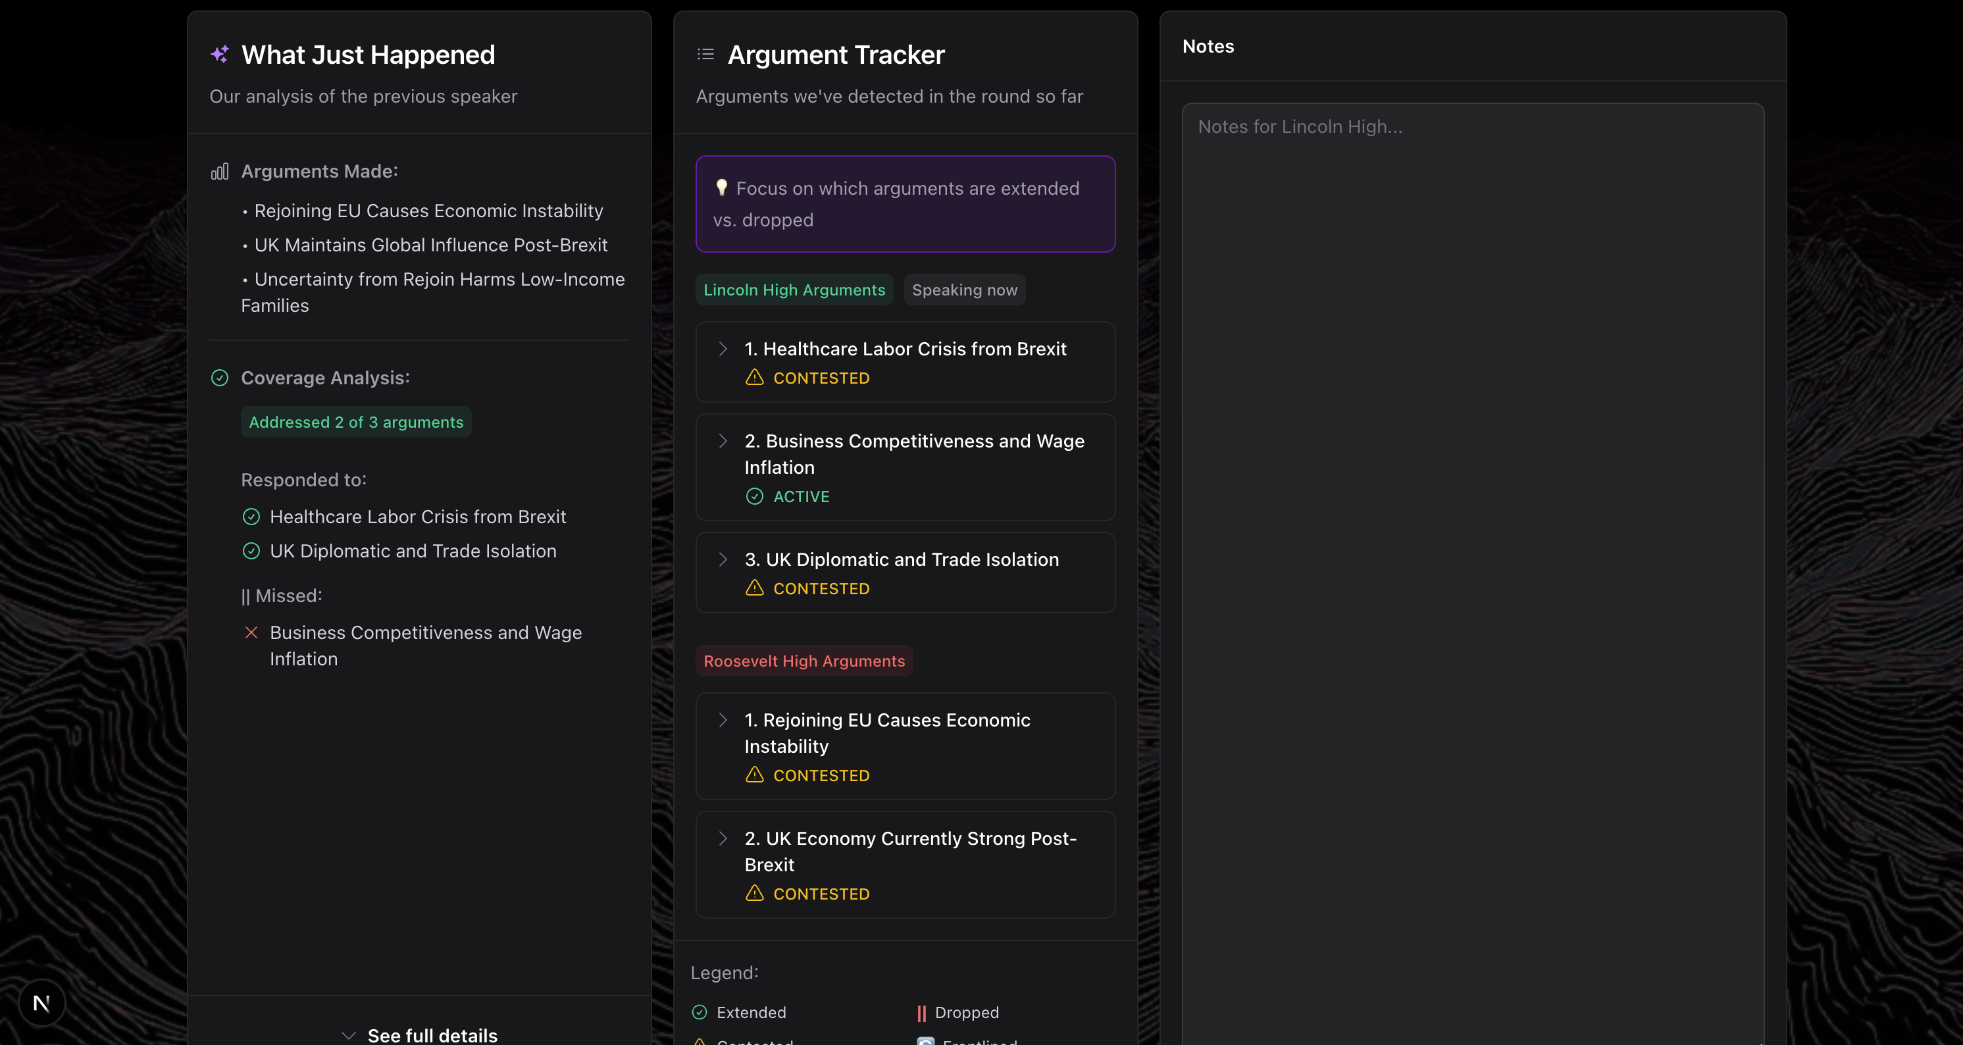This screenshot has width=1963, height=1045.
Task: Click the green check beside UK Diplomatic response
Action: 251,551
